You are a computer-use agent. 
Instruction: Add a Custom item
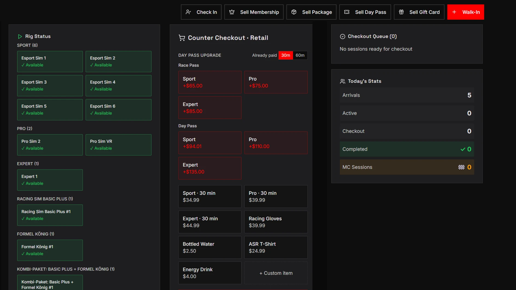(x=276, y=273)
